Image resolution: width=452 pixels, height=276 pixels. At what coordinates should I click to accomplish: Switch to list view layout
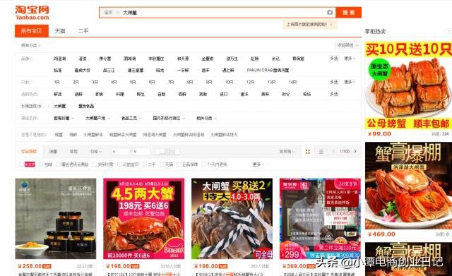tap(321, 152)
